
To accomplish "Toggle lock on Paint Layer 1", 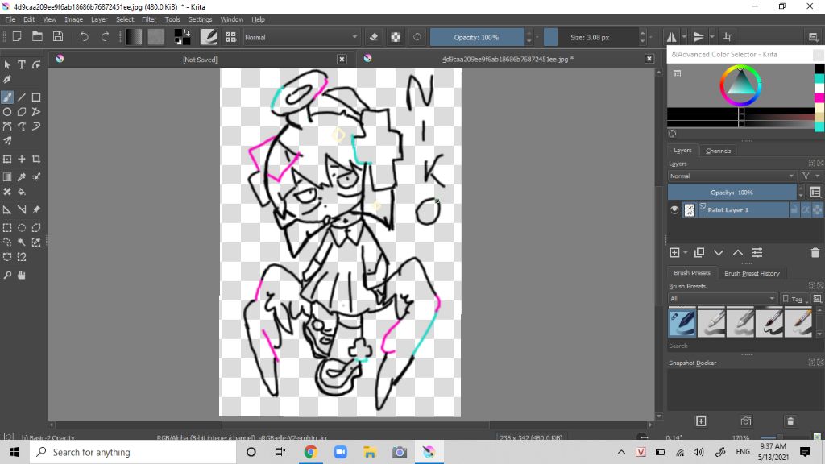I will tap(794, 210).
